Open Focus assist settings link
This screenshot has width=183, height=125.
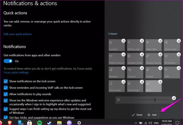point(16,72)
